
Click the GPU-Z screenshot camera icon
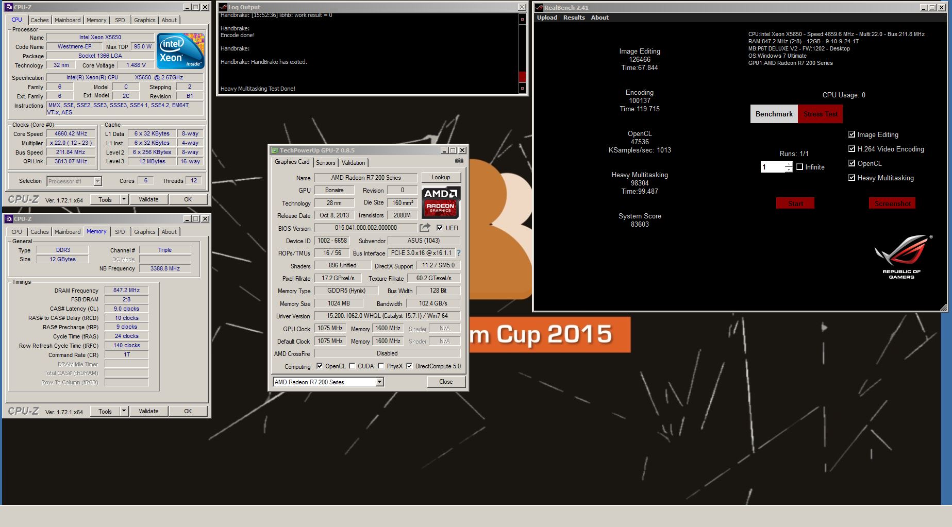click(x=459, y=161)
